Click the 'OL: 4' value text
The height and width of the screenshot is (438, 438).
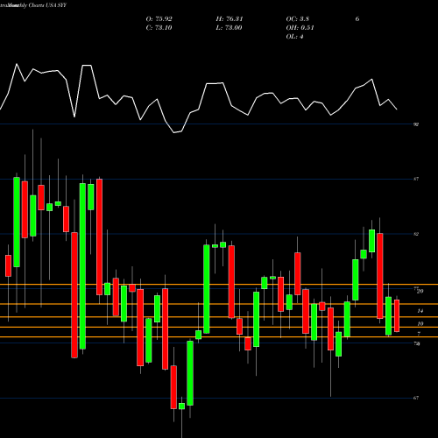coord(294,37)
